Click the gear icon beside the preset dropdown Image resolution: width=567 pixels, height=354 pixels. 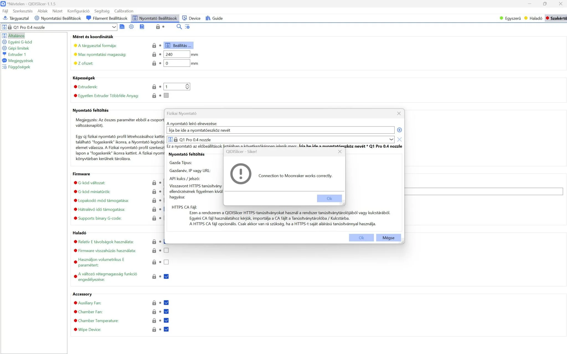(x=131, y=27)
